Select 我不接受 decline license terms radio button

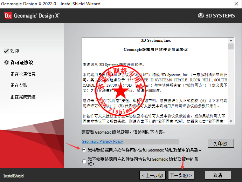(x=84, y=161)
